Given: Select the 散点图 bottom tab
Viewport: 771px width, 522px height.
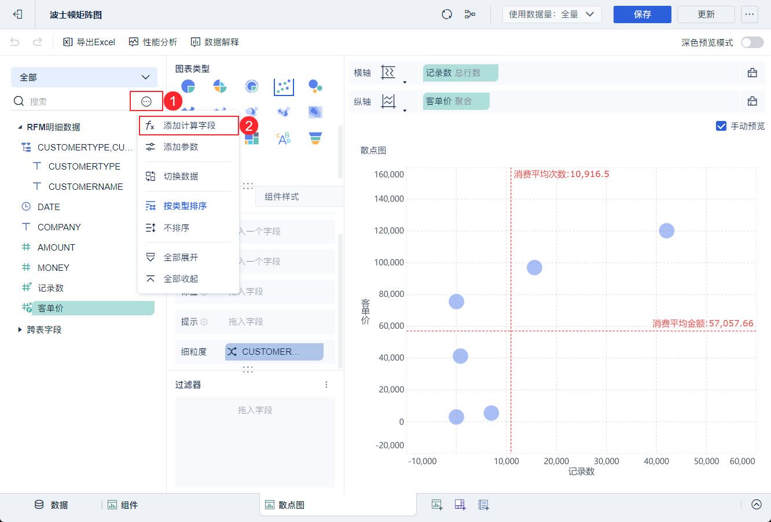Looking at the screenshot, I should (x=338, y=505).
